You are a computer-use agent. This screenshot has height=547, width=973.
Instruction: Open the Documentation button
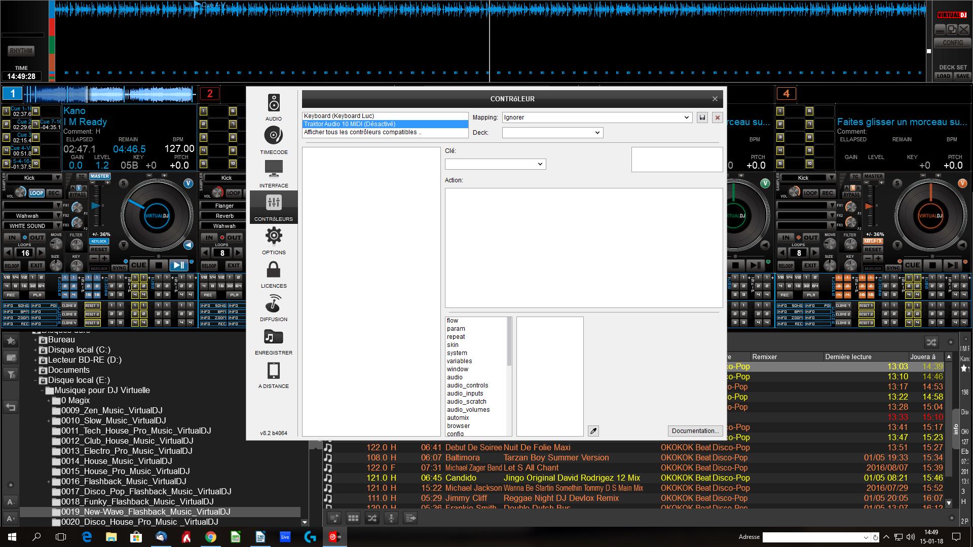point(695,431)
